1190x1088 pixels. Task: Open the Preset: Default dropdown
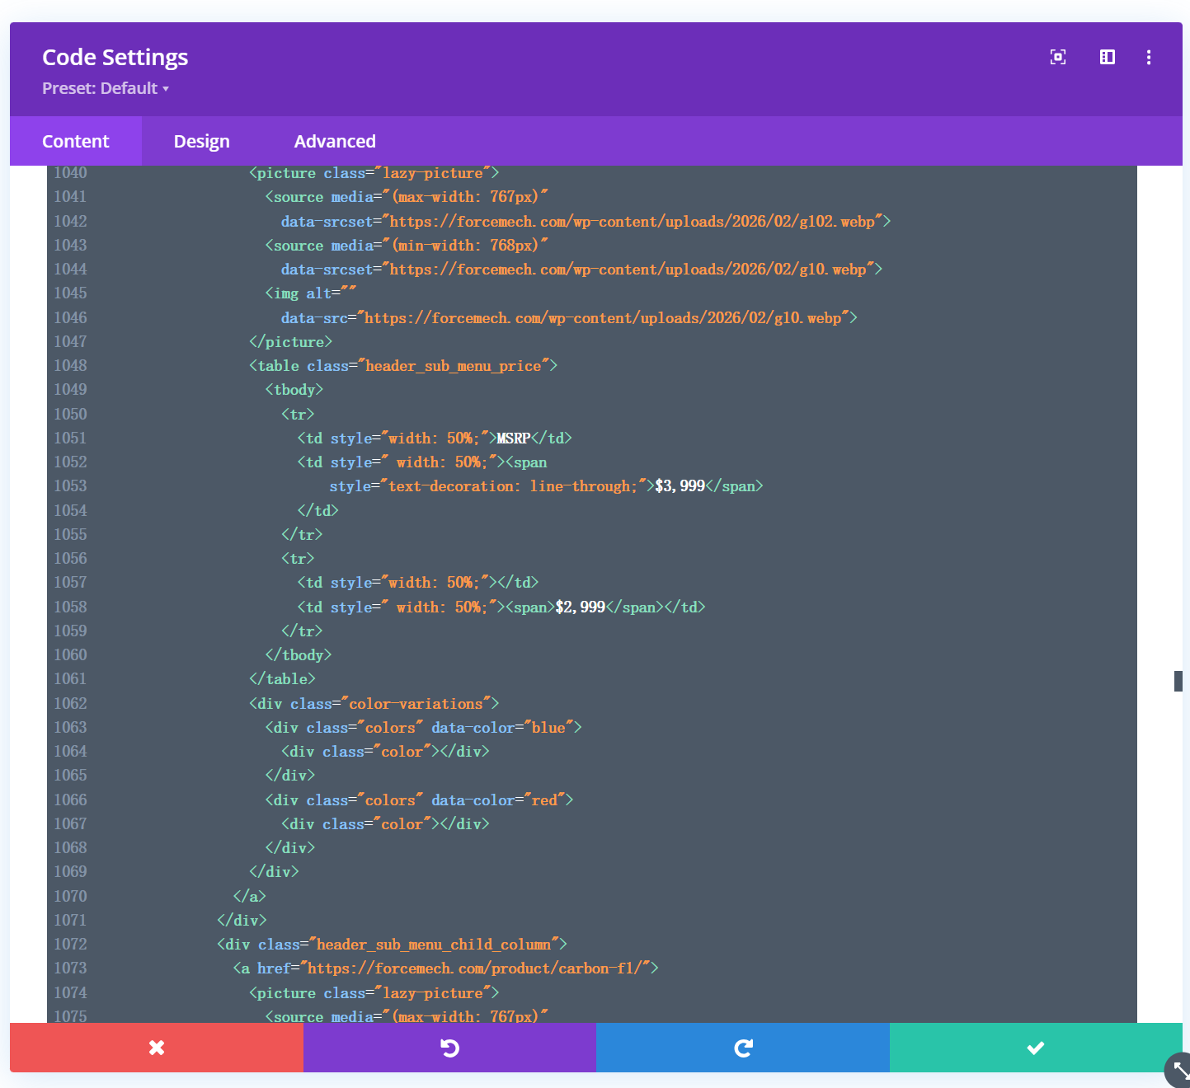[106, 88]
